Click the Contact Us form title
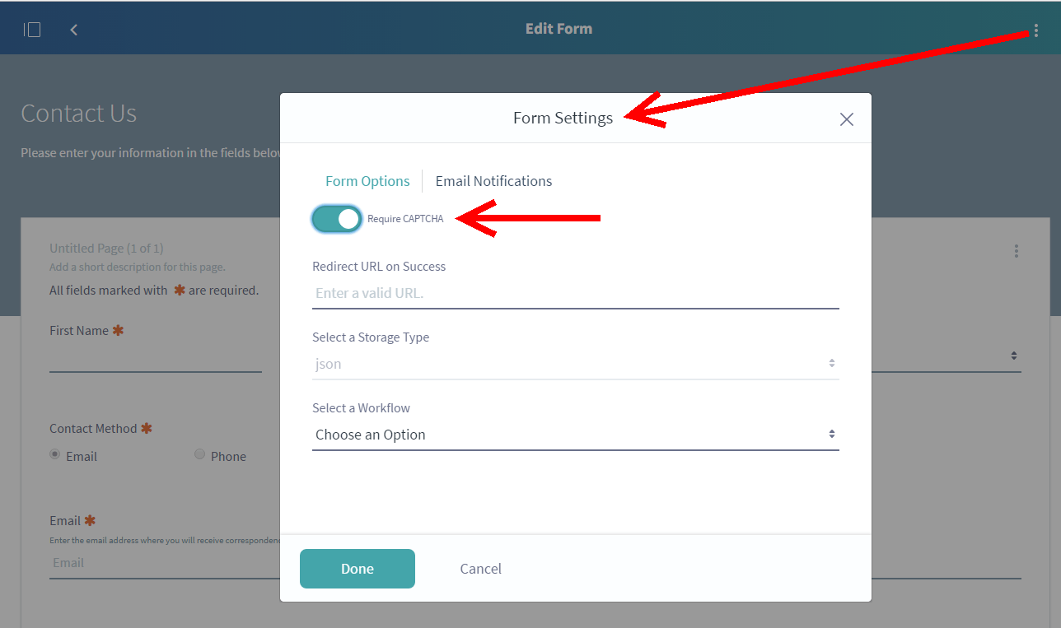The height and width of the screenshot is (628, 1061). tap(79, 114)
